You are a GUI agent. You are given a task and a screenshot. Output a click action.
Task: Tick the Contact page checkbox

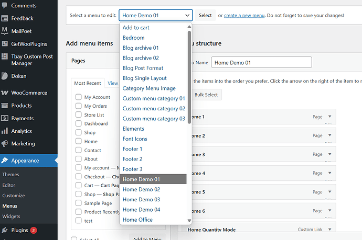coord(79,150)
